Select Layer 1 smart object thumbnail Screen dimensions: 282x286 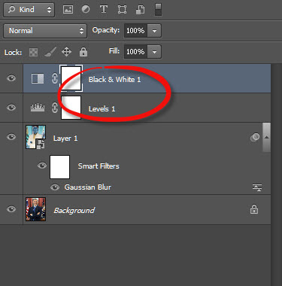tap(35, 137)
